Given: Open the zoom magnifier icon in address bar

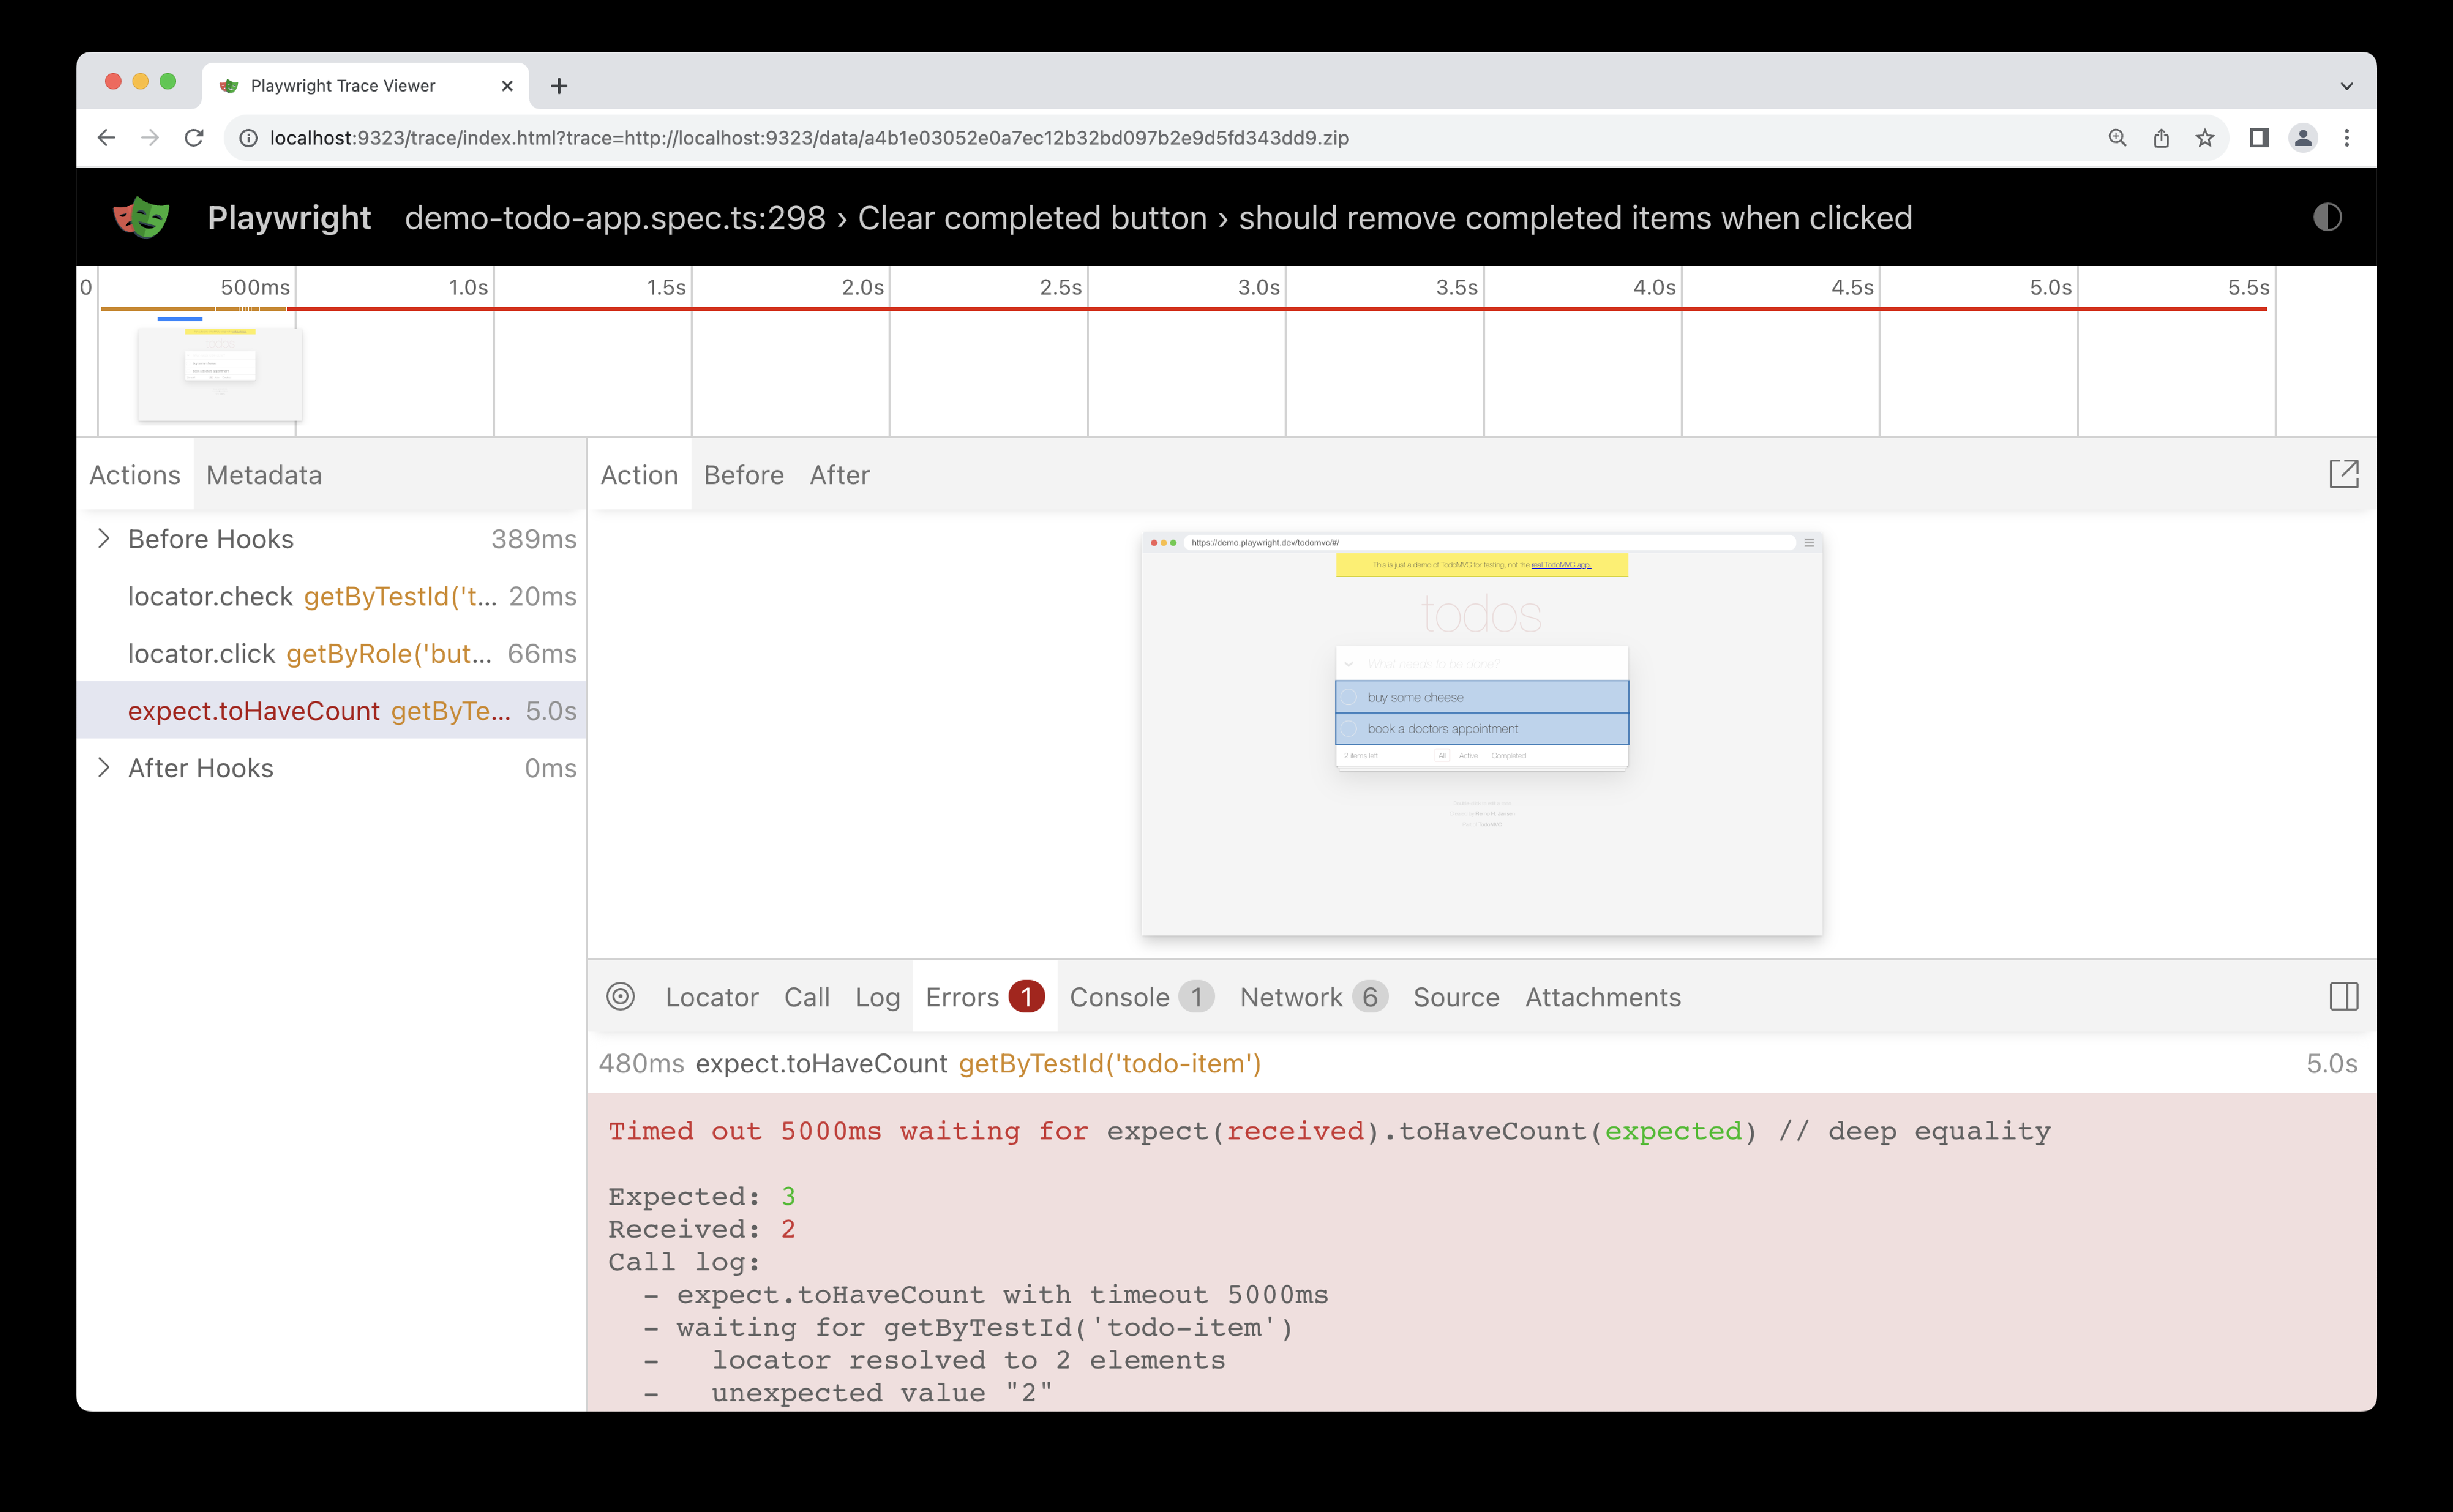Looking at the screenshot, I should point(2117,138).
